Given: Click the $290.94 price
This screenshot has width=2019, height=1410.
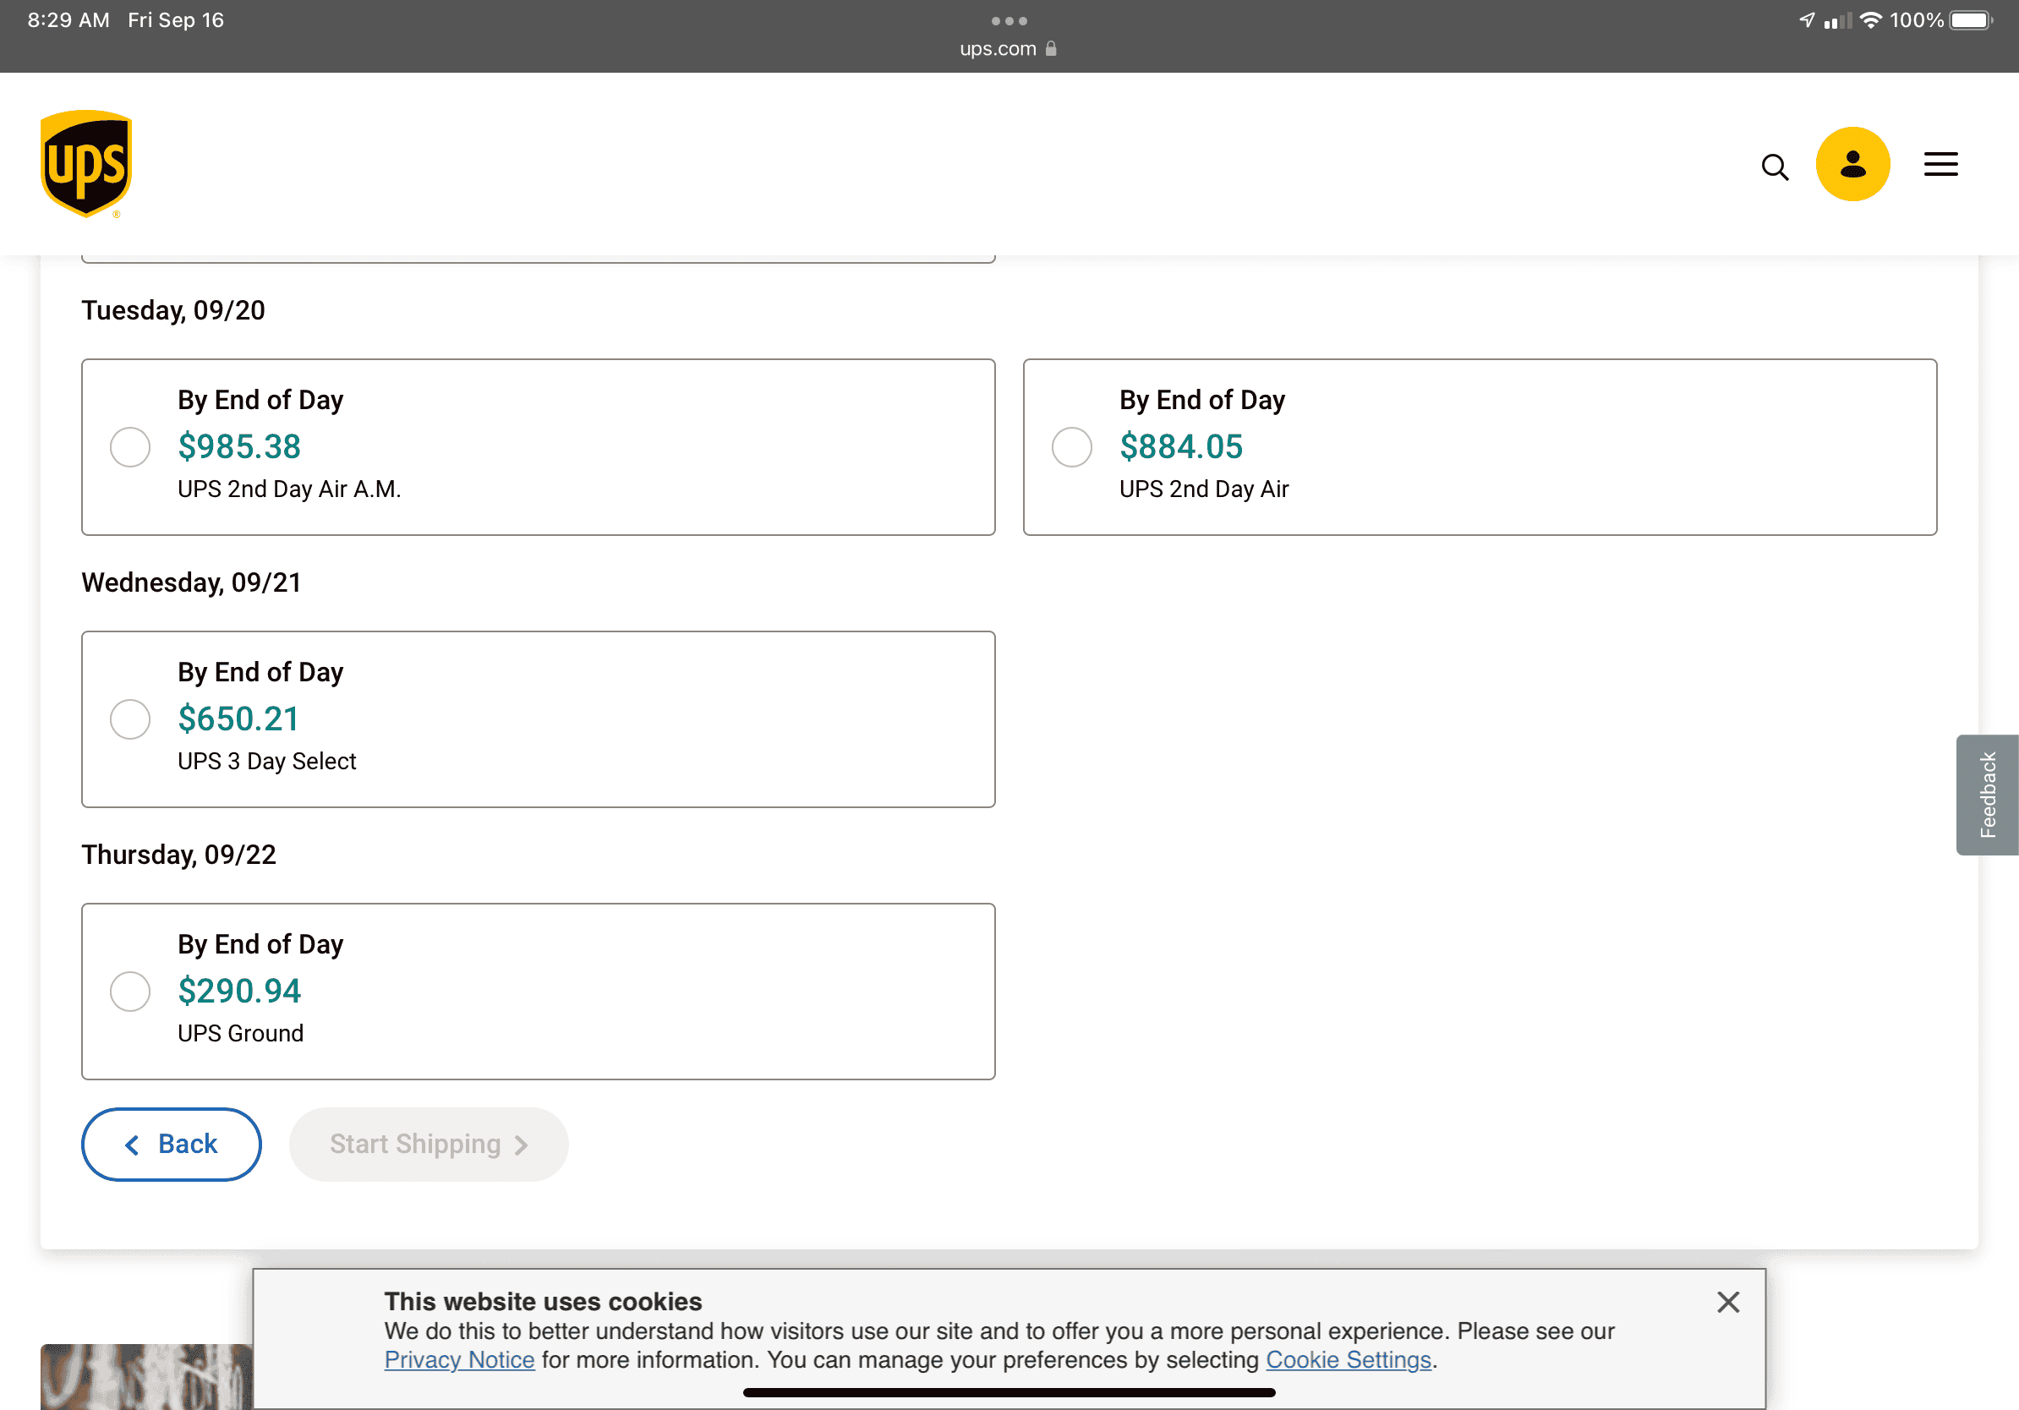Looking at the screenshot, I should [239, 991].
